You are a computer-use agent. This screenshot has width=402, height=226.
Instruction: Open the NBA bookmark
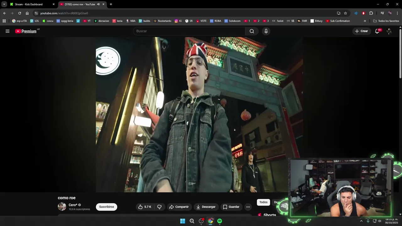point(131,21)
